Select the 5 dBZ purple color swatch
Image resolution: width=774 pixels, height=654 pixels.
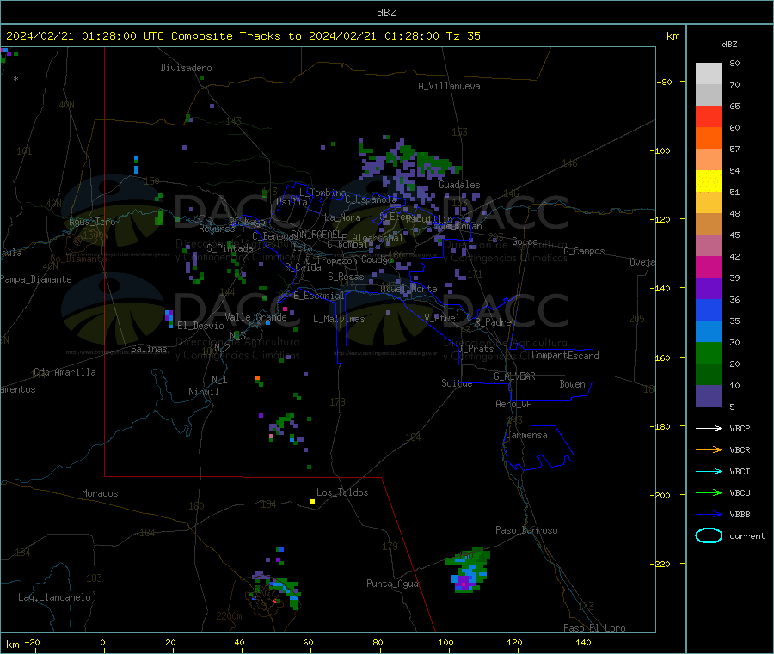click(709, 395)
